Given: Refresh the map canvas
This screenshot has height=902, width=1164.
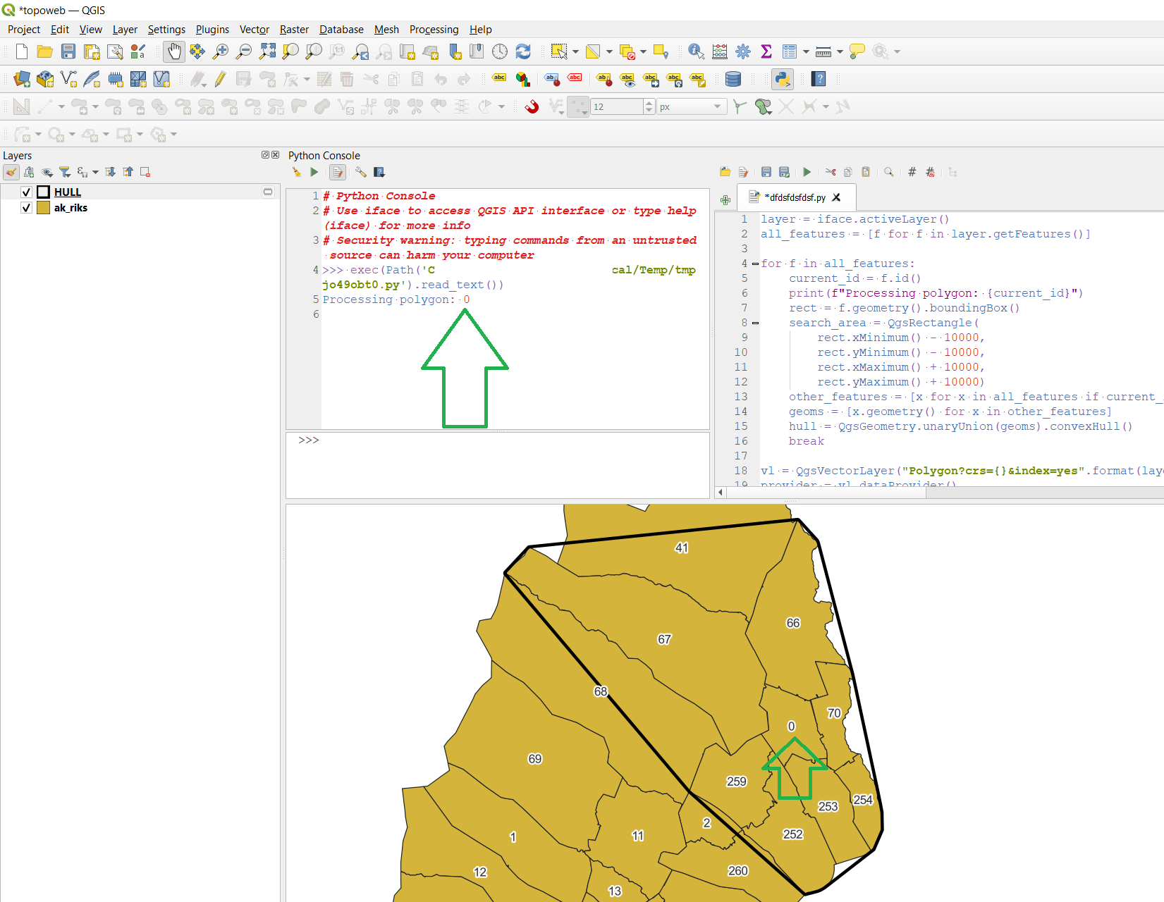Looking at the screenshot, I should (x=523, y=51).
